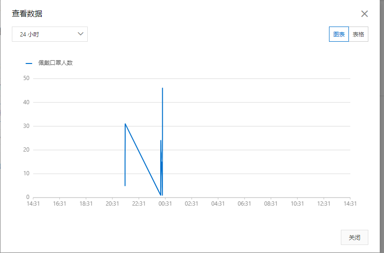Click the blue legend line marker

tap(29, 63)
